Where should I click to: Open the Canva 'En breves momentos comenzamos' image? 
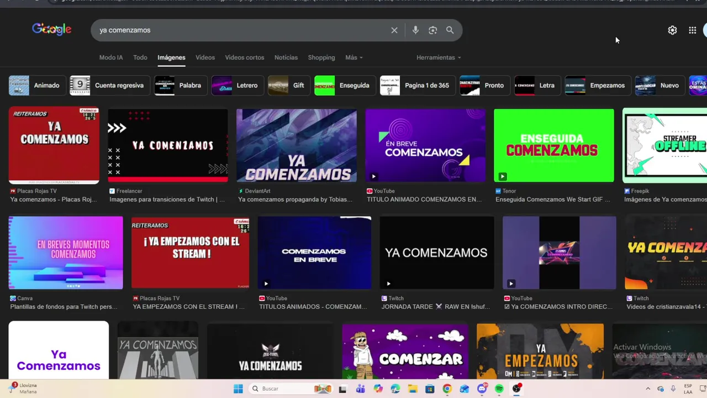point(66,253)
